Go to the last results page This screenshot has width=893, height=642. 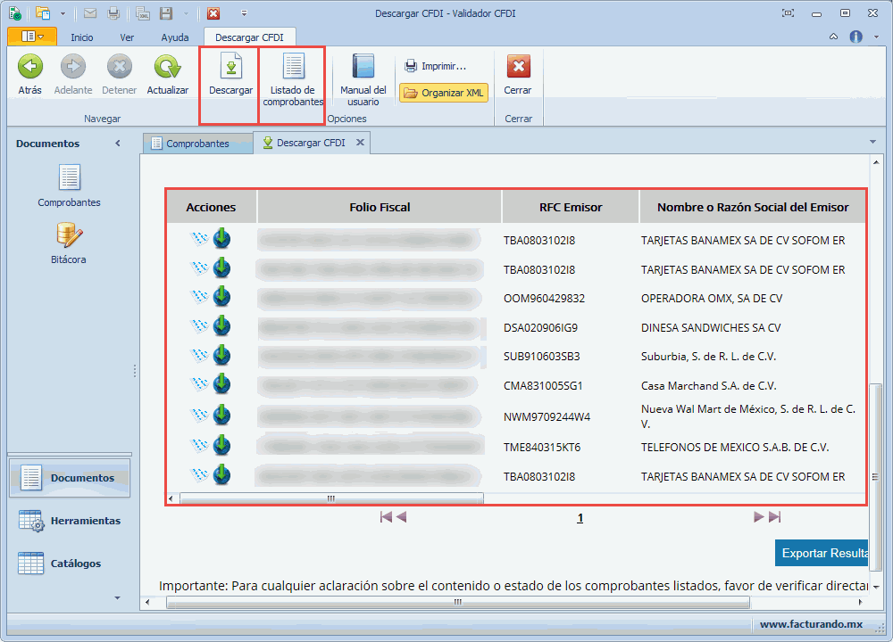coord(773,517)
